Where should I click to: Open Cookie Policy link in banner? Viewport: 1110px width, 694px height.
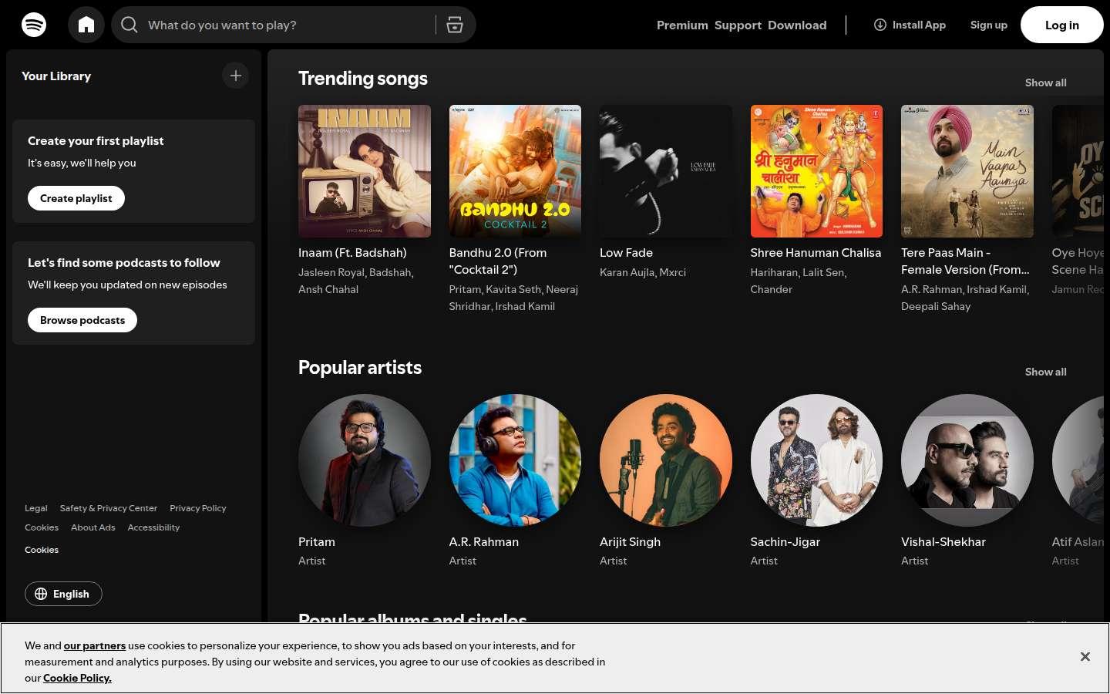click(x=77, y=678)
